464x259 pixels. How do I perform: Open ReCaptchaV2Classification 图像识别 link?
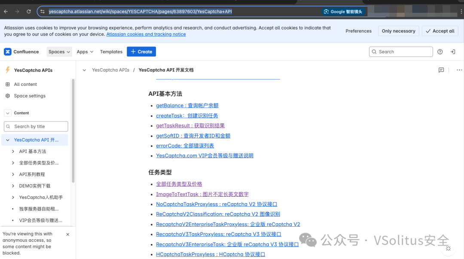[218, 214]
